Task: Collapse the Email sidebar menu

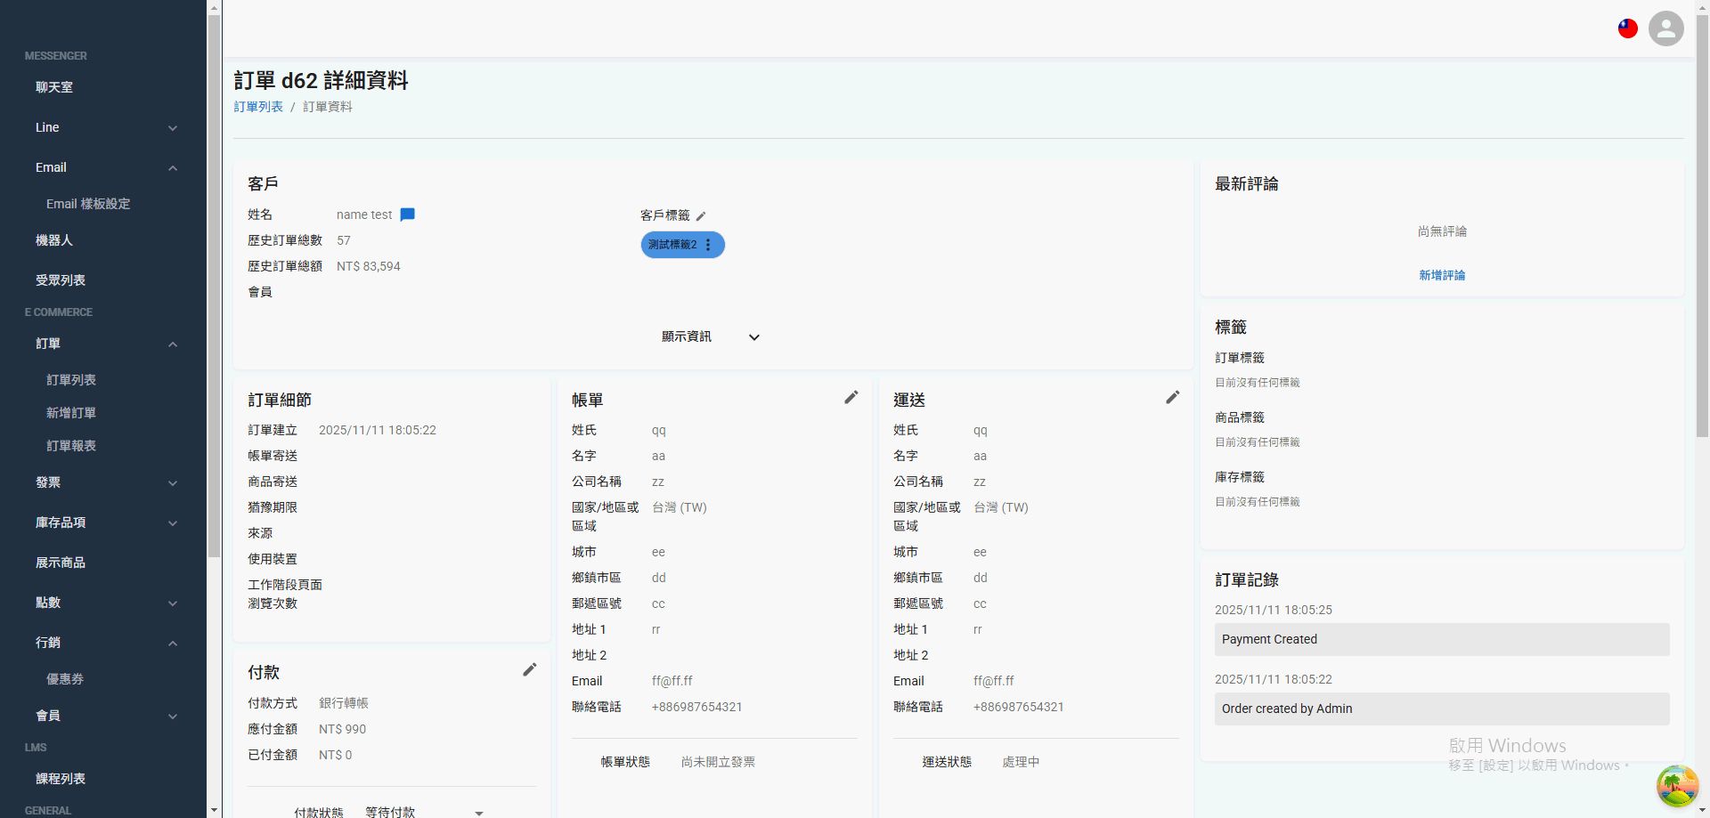Action: (x=173, y=168)
